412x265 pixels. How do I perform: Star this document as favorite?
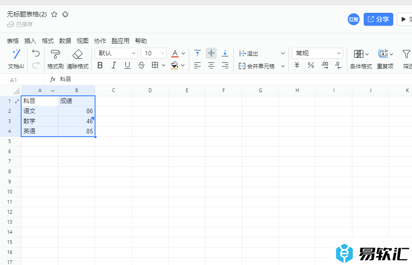click(x=54, y=14)
